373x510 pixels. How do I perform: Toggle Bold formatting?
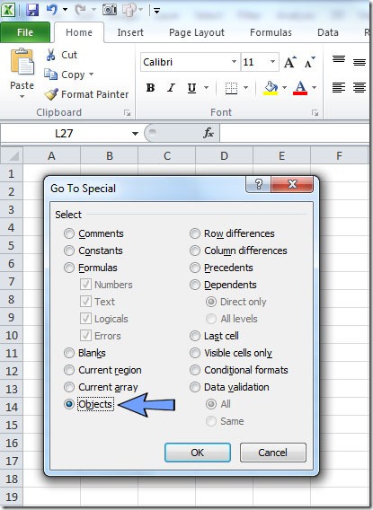[150, 87]
